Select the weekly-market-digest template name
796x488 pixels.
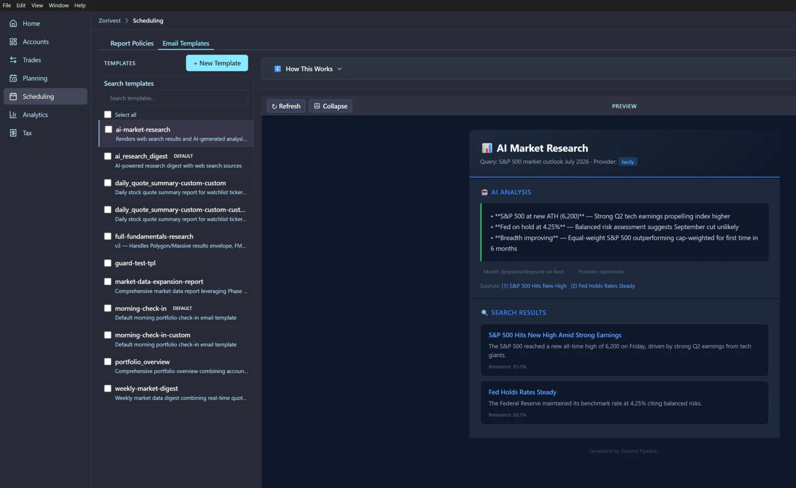pyautogui.click(x=146, y=388)
